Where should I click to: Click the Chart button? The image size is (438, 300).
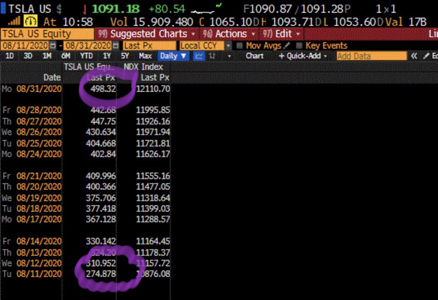255,56
